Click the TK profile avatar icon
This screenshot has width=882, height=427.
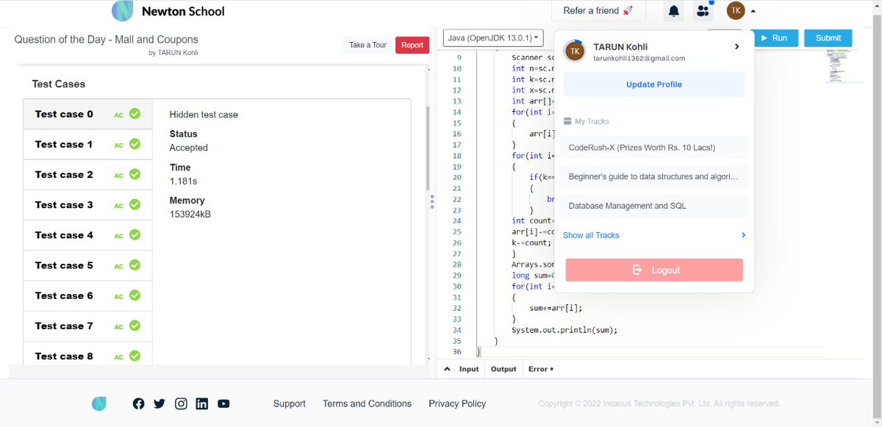coord(735,10)
